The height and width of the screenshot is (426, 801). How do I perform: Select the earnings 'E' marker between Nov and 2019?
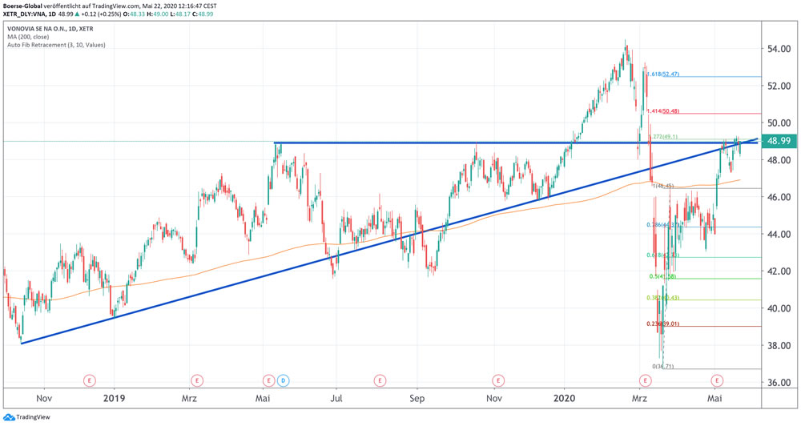click(90, 380)
